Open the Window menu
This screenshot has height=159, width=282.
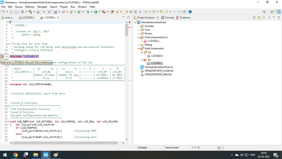coord(82,7)
